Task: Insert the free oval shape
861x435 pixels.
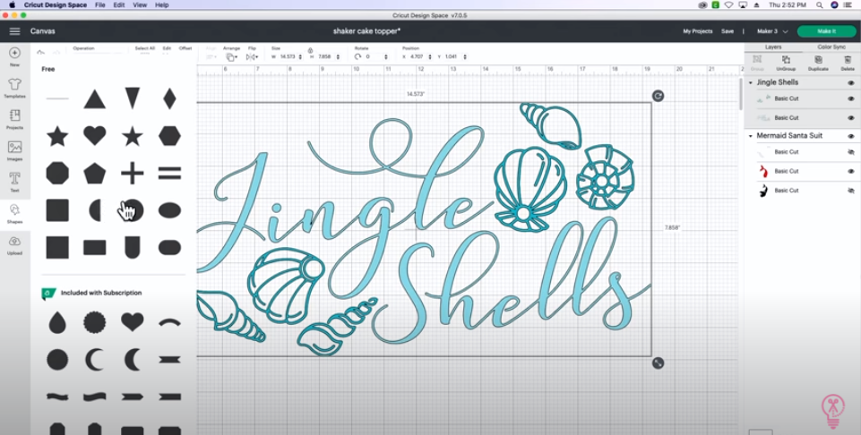Action: pos(169,210)
